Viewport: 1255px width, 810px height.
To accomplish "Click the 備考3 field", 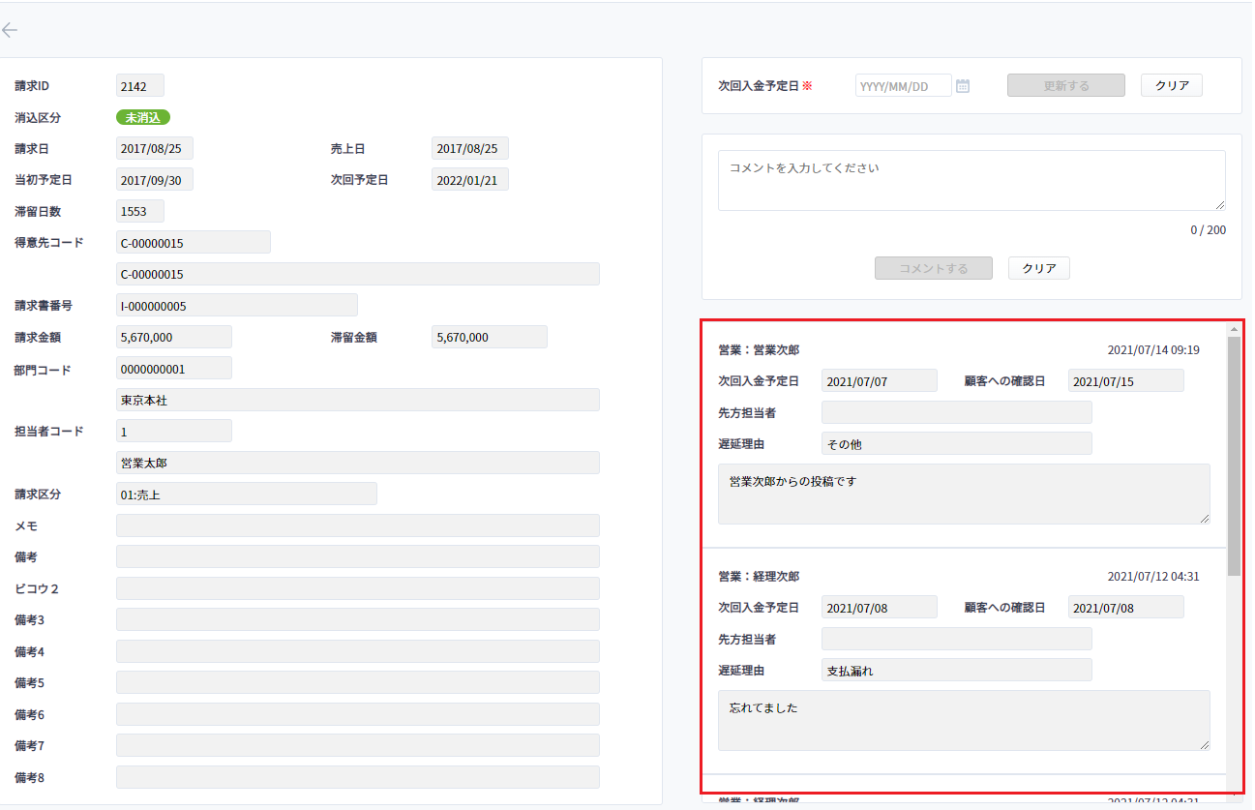I will tap(358, 619).
